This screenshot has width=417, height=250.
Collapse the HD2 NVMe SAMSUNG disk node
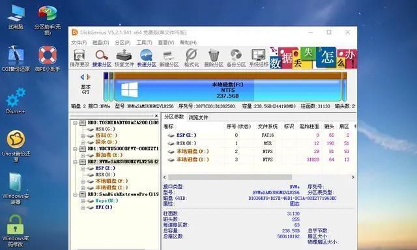[76, 162]
